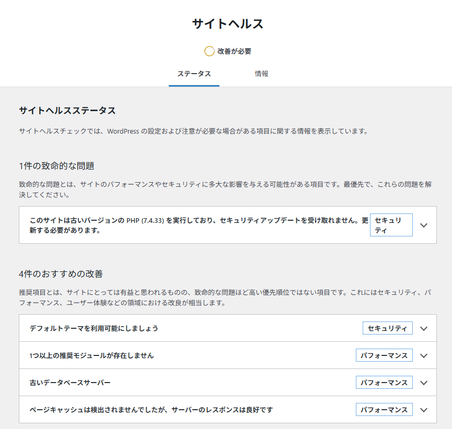This screenshot has height=429, width=452.
Task: Open デフォルトテーマを利用可能にしましょう item
Action: tap(94, 328)
